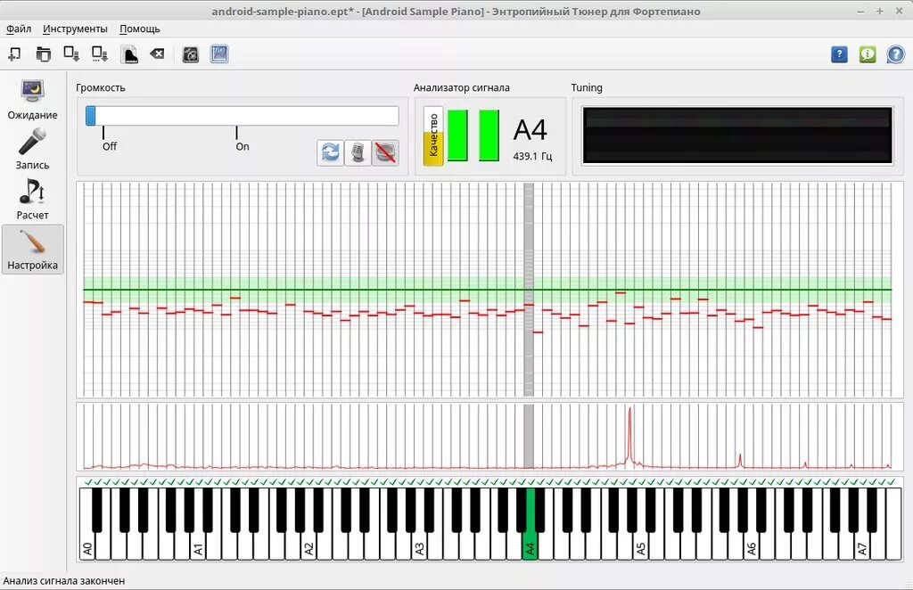The width and height of the screenshot is (913, 590).
Task: Click the A4 note name in signal analyzer
Action: click(530, 130)
